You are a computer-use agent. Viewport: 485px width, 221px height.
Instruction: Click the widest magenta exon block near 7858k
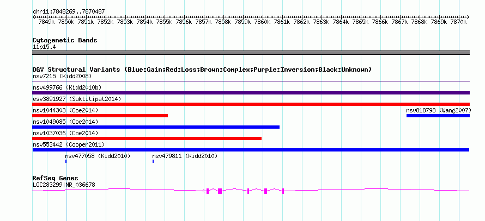(220, 191)
